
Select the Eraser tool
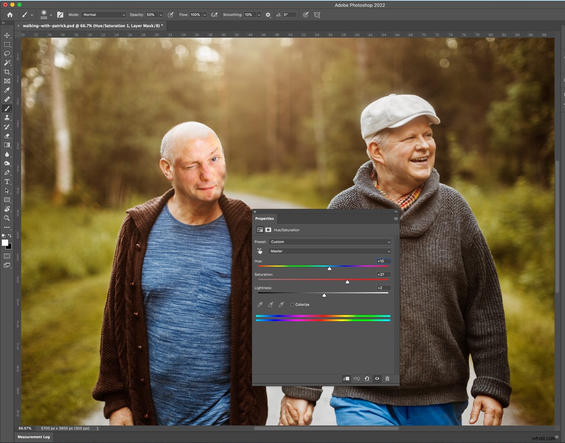[x=7, y=136]
